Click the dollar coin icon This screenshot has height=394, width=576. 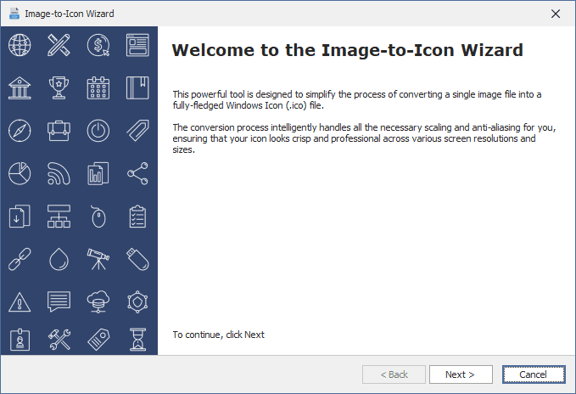coord(98,45)
